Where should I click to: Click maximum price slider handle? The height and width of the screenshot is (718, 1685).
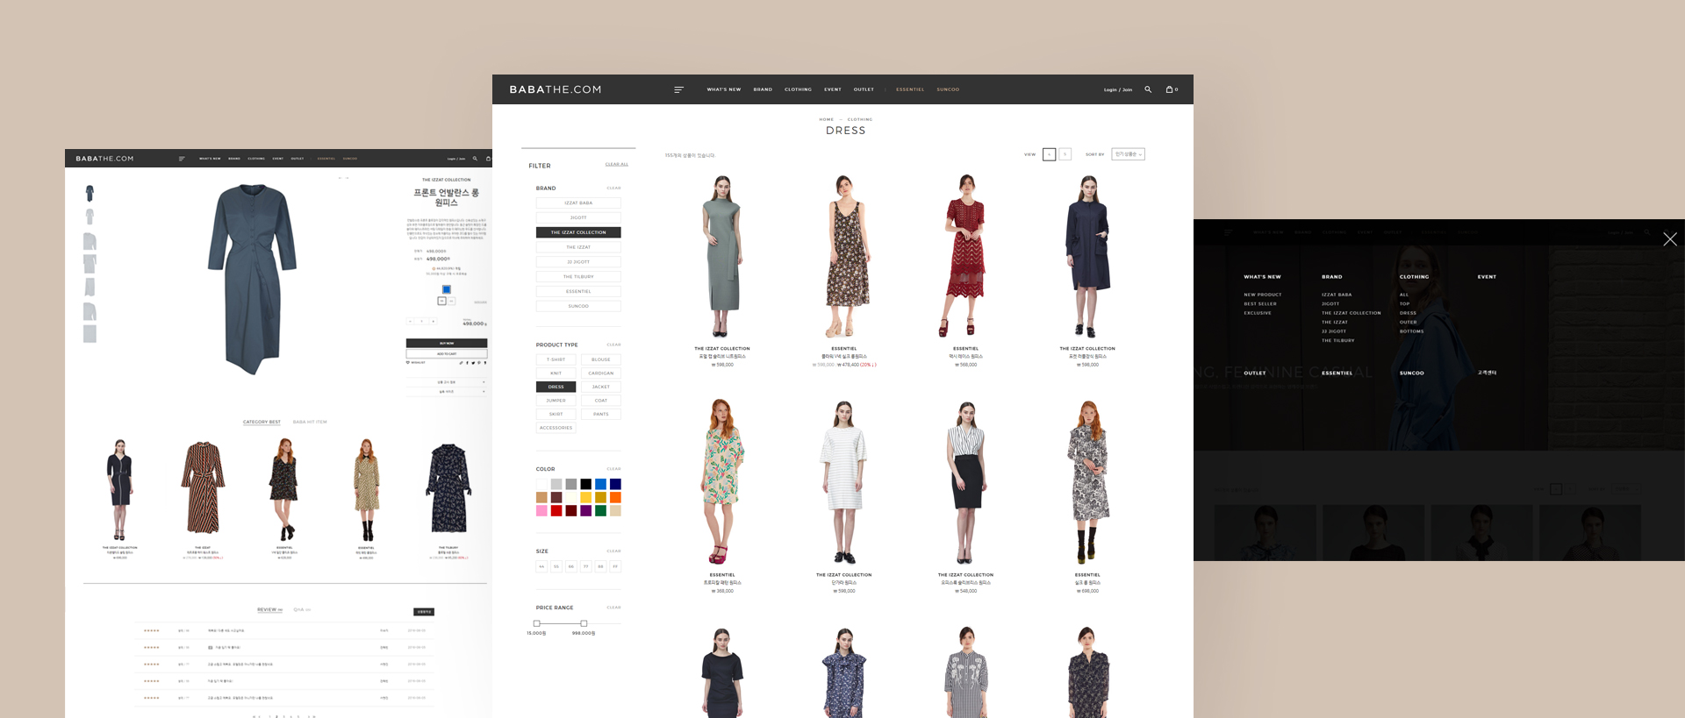coord(584,623)
